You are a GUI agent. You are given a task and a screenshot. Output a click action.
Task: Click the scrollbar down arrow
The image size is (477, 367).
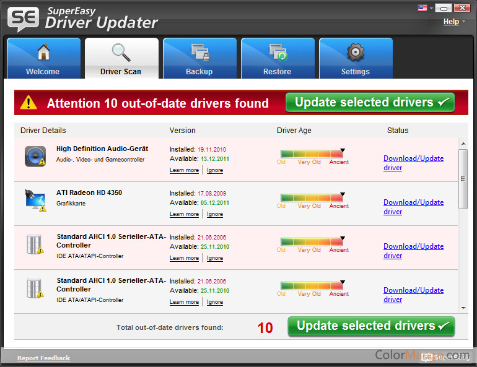[x=463, y=308]
